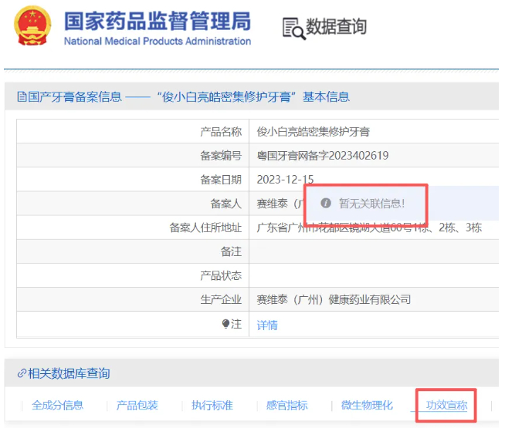
Task: Click the 产品状态 label cell
Action: (133, 275)
